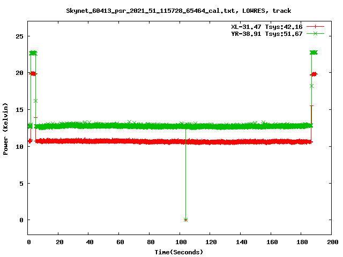Click the isolated green point near 18 Kelvin
This screenshot has width=343, height=257.
tap(311, 86)
